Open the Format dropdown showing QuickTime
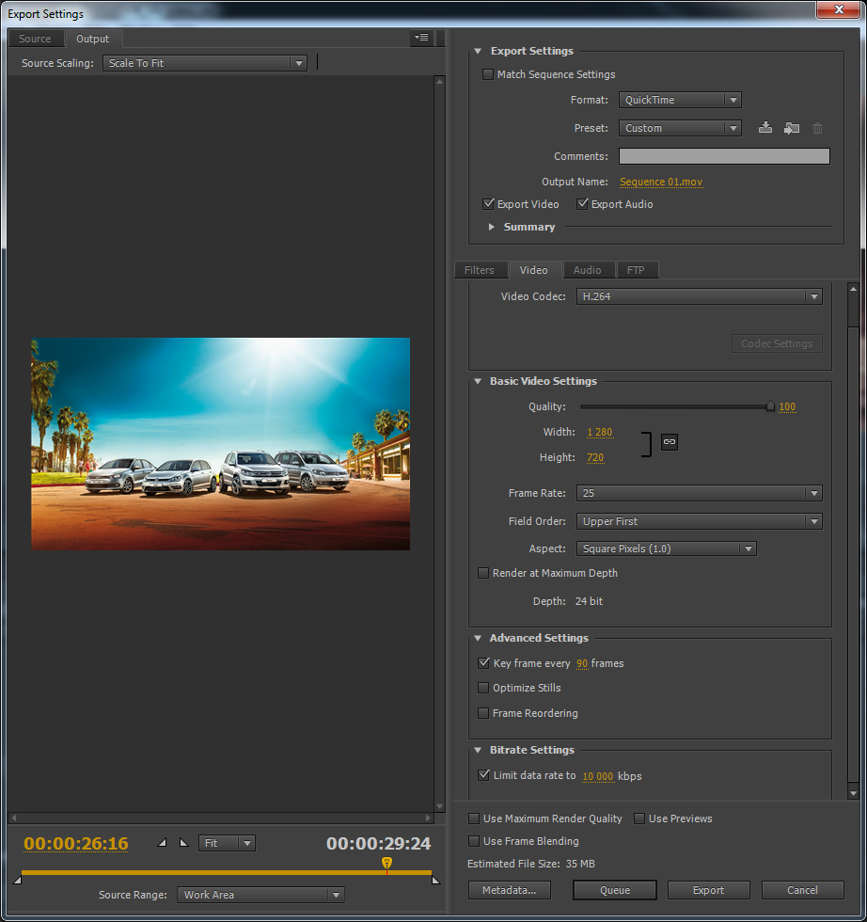Viewport: 867px width, 922px height. click(x=680, y=100)
